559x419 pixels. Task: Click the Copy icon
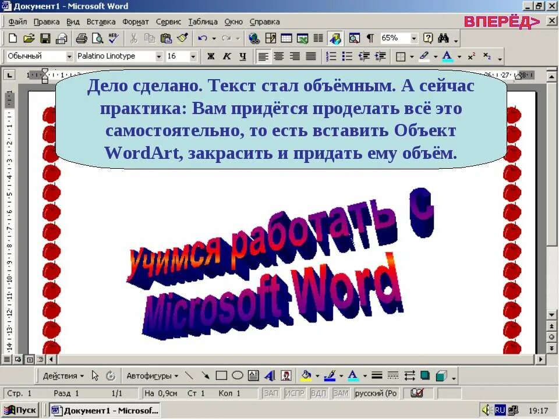pyautogui.click(x=150, y=38)
